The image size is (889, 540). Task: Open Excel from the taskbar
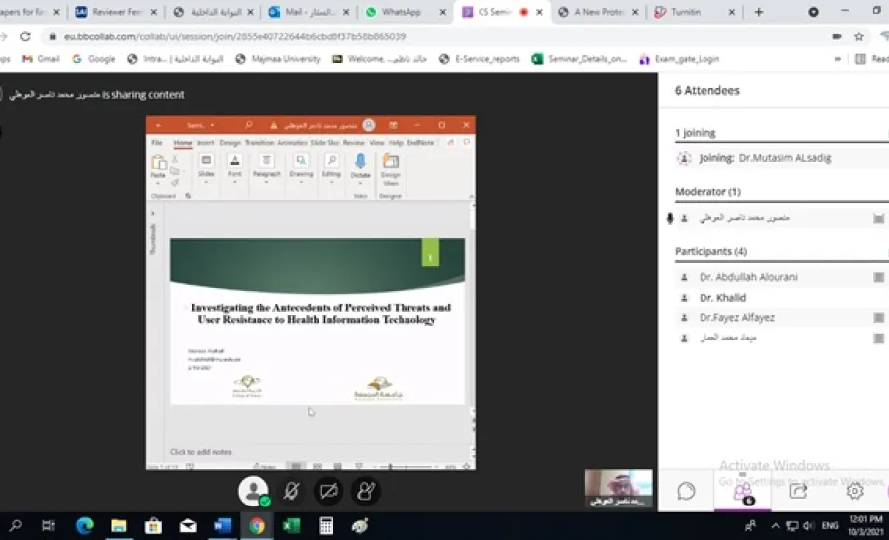291,526
